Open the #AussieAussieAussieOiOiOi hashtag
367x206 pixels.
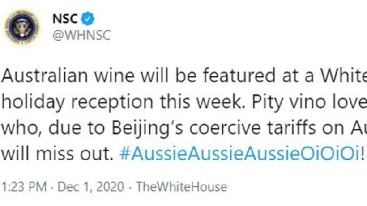(239, 153)
